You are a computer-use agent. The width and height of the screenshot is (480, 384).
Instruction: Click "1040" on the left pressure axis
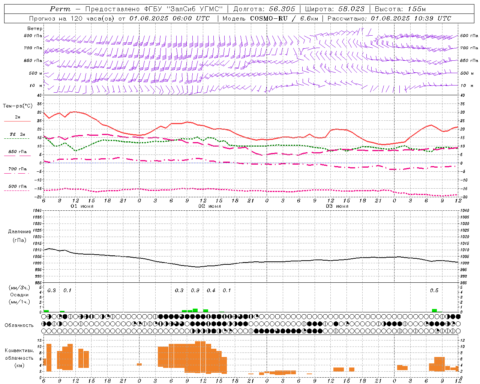pos(37,210)
